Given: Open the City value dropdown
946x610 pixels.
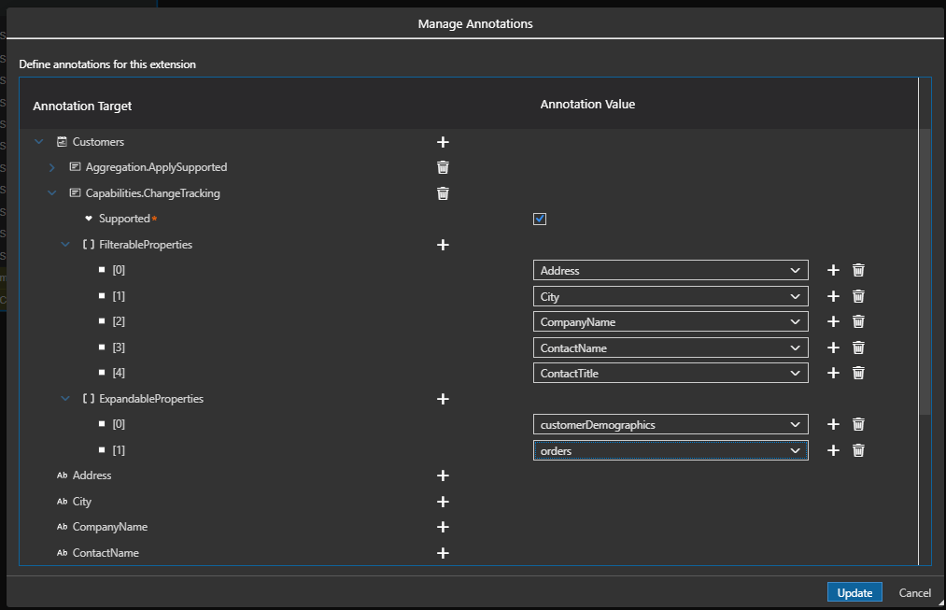Looking at the screenshot, I should [x=671, y=296].
